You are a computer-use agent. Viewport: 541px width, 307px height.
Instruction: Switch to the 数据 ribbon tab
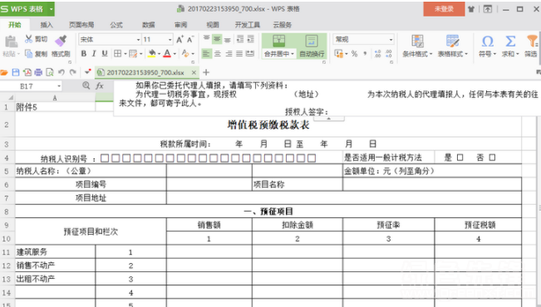149,25
